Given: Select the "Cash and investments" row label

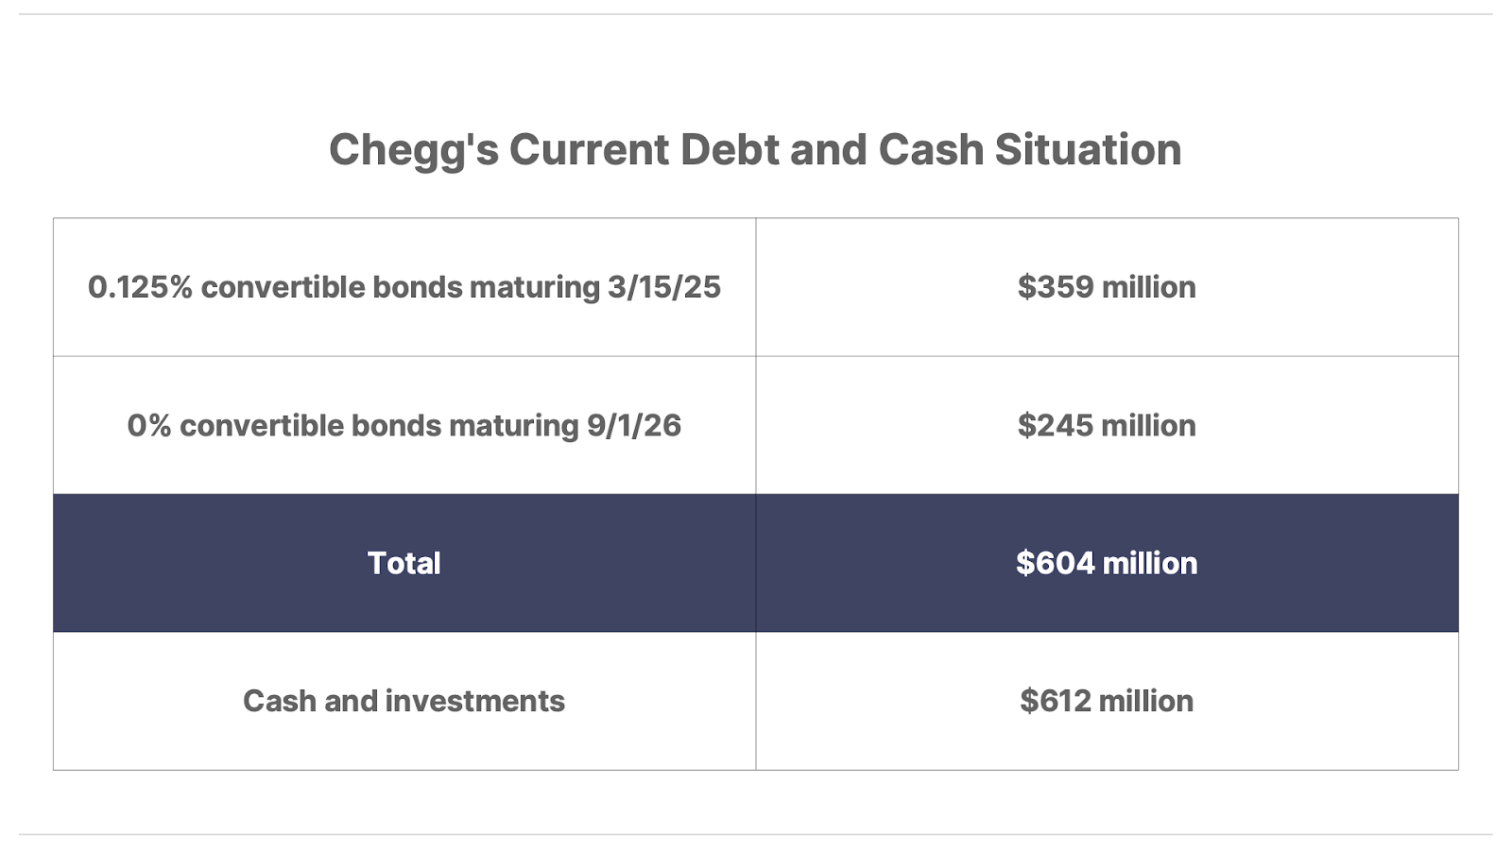Looking at the screenshot, I should [x=404, y=701].
